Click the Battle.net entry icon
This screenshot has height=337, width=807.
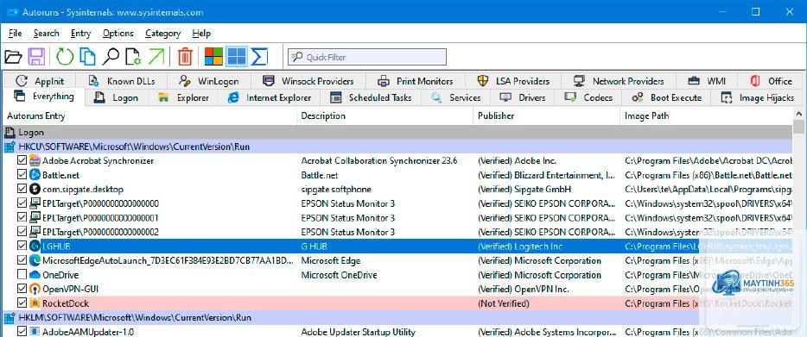tap(35, 175)
